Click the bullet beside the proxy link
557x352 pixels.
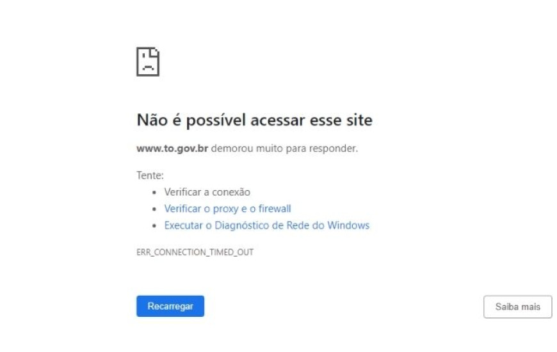[x=154, y=209]
